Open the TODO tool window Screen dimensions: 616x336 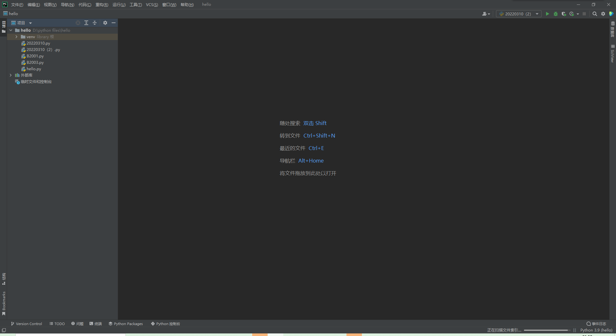click(x=57, y=324)
